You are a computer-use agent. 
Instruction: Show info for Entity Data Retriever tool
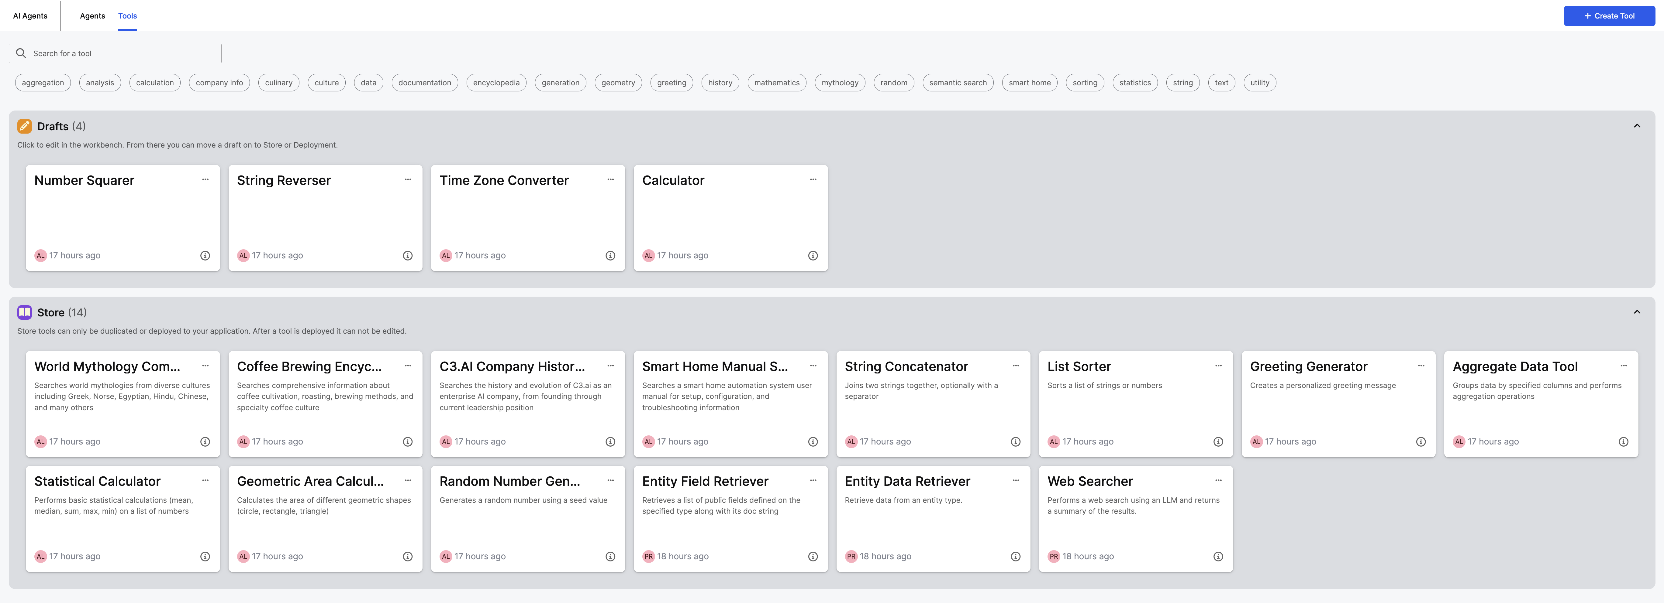pyautogui.click(x=1015, y=557)
